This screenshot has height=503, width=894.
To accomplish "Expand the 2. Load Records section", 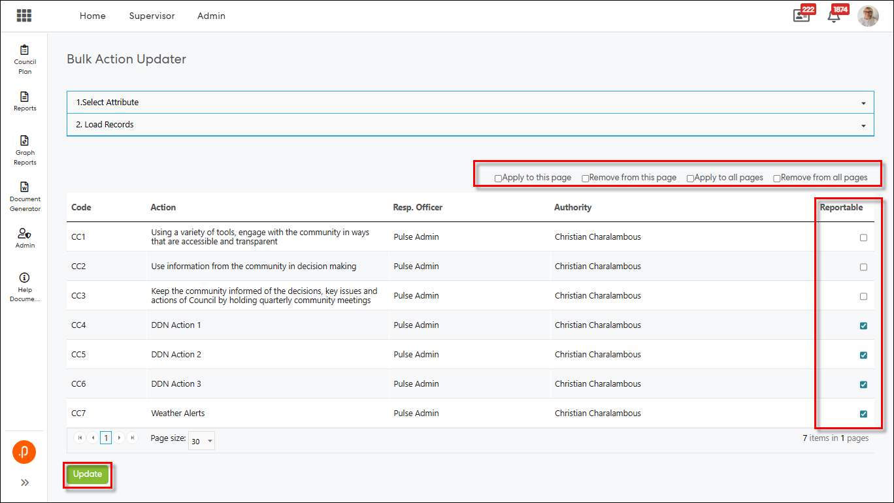I will tap(470, 125).
